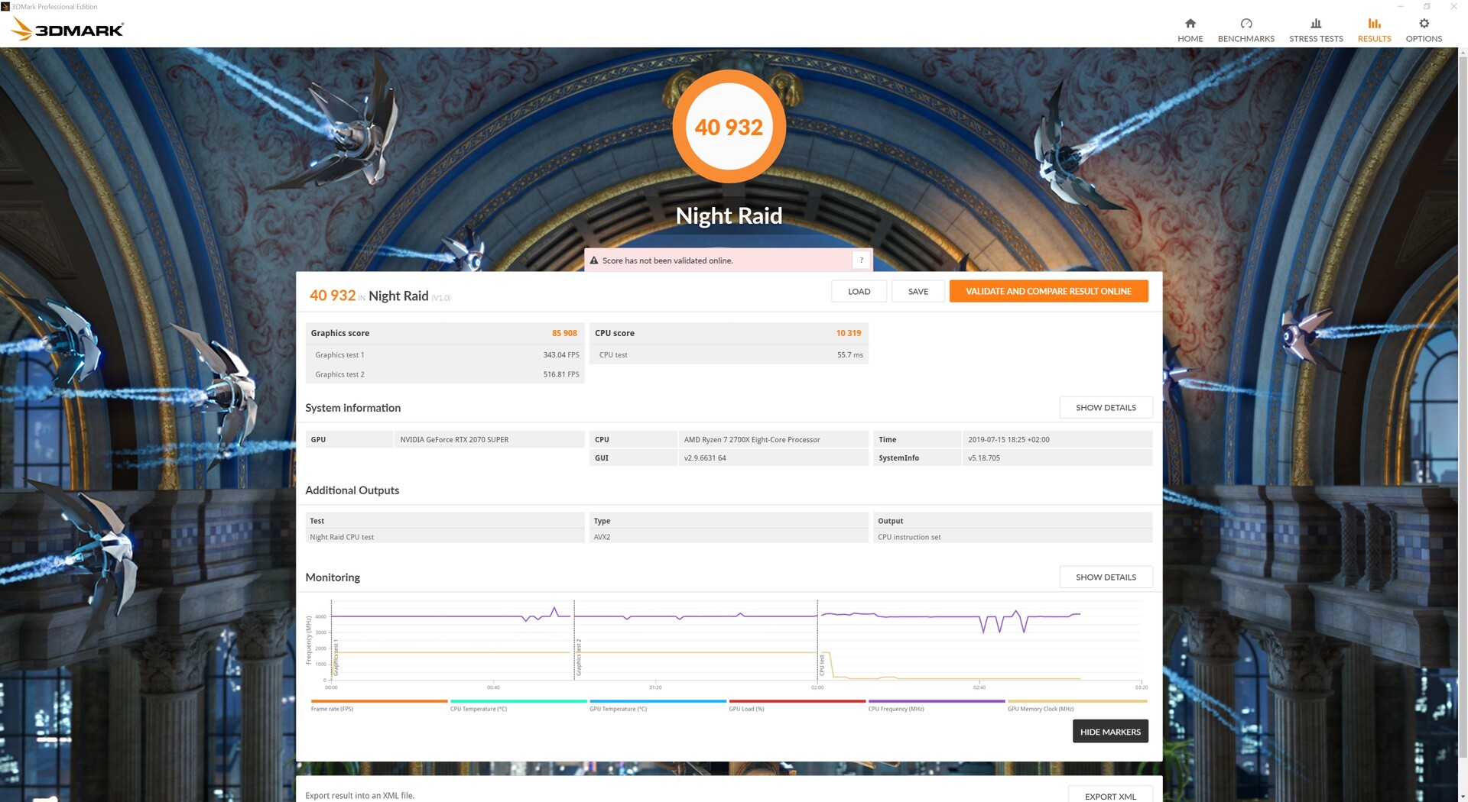Viewport: 1468px width, 802px height.
Task: Click the time value 2019-07-15 18:25 +02:00
Action: pyautogui.click(x=1057, y=440)
